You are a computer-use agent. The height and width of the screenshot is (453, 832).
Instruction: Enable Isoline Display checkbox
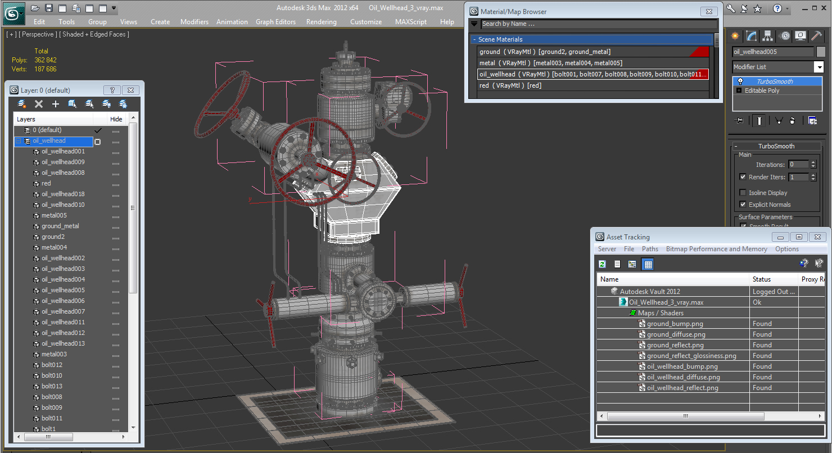tap(743, 193)
